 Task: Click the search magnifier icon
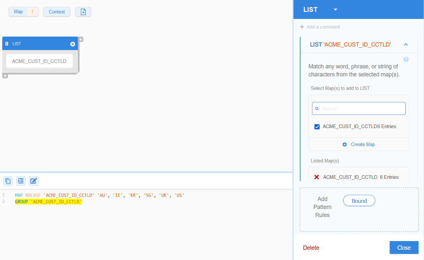point(317,109)
